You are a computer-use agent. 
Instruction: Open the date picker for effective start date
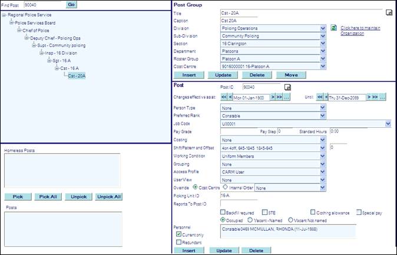pos(287,97)
